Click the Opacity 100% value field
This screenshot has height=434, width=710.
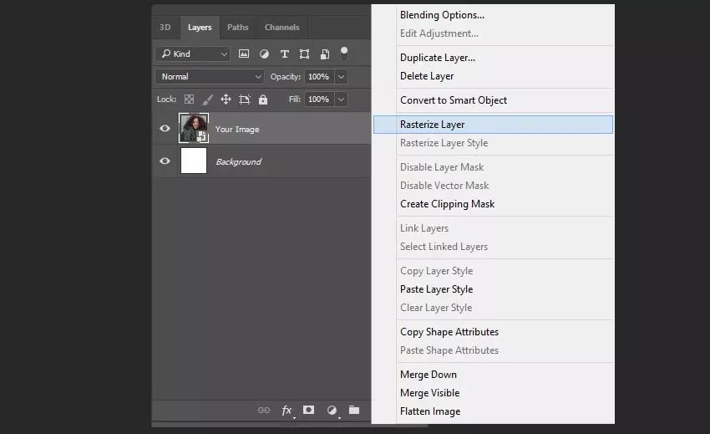(x=319, y=77)
